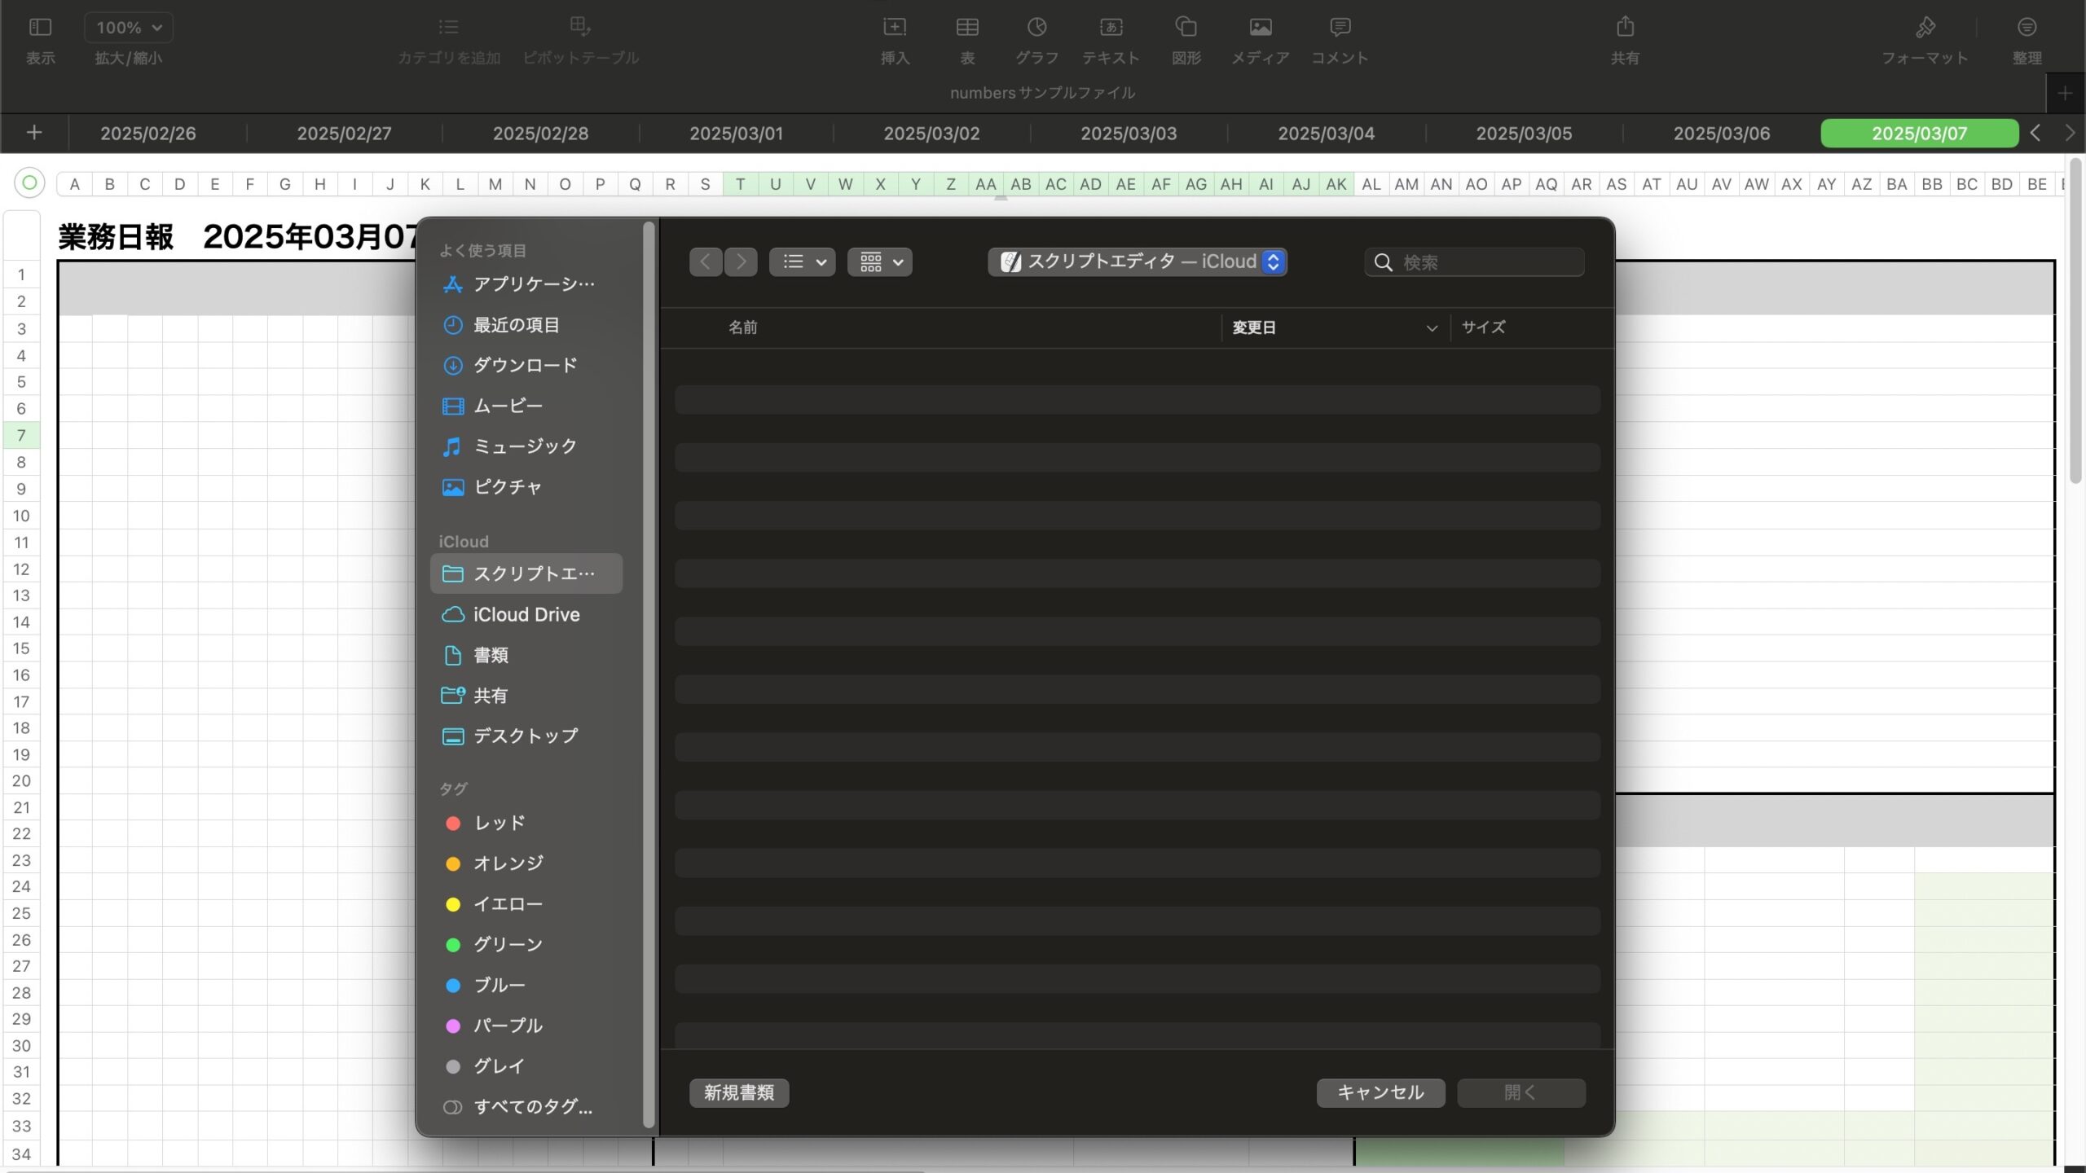The height and width of the screenshot is (1173, 2086).
Task: Select iCloud Drive in sidebar
Action: point(526,614)
